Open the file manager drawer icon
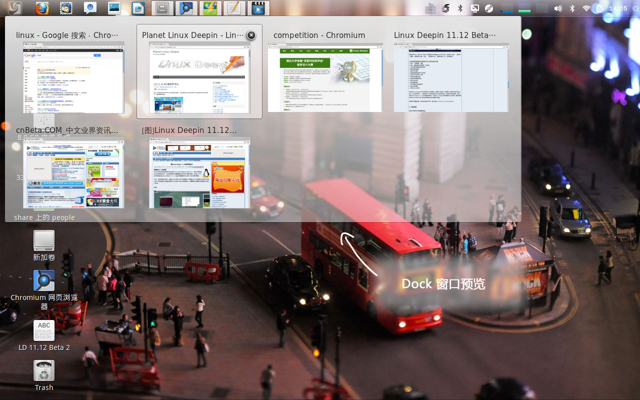Image resolution: width=640 pixels, height=400 pixels. click(x=162, y=8)
